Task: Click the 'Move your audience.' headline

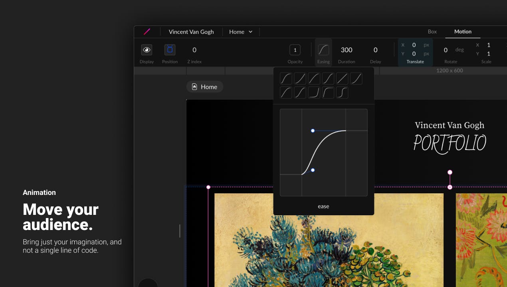Action: tap(61, 217)
